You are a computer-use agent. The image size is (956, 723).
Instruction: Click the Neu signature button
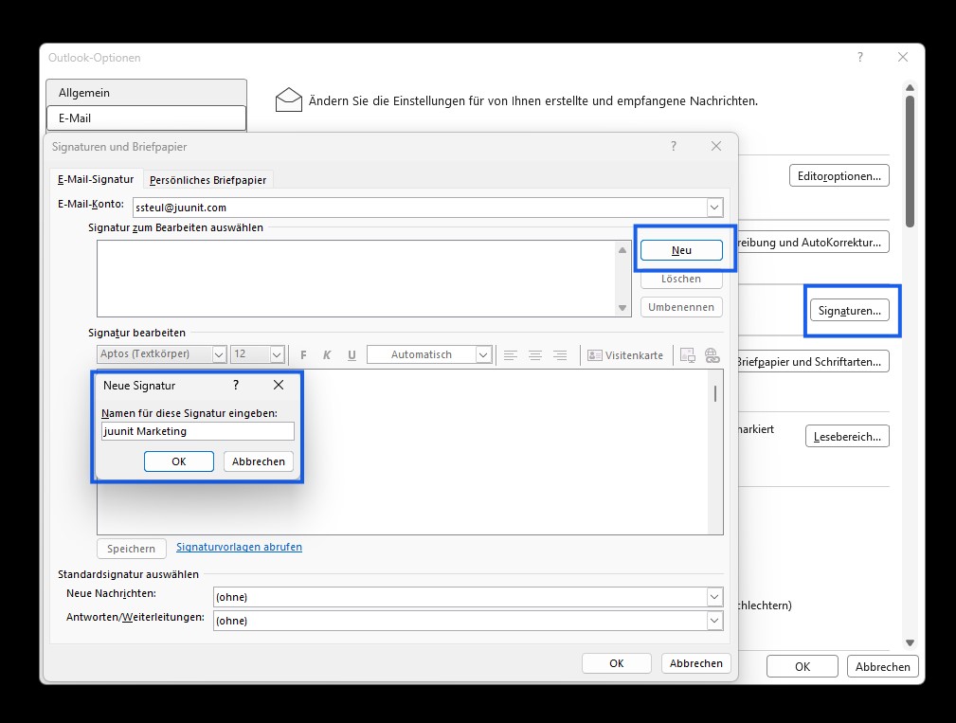click(x=681, y=250)
